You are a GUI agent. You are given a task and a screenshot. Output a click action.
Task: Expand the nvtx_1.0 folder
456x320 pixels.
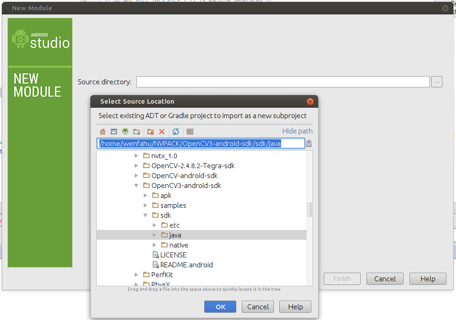(136, 156)
